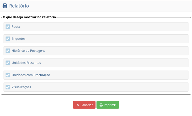The width and height of the screenshot is (192, 116).
Task: Click empty area of the Visualizações row
Action: pyautogui.click(x=114, y=87)
